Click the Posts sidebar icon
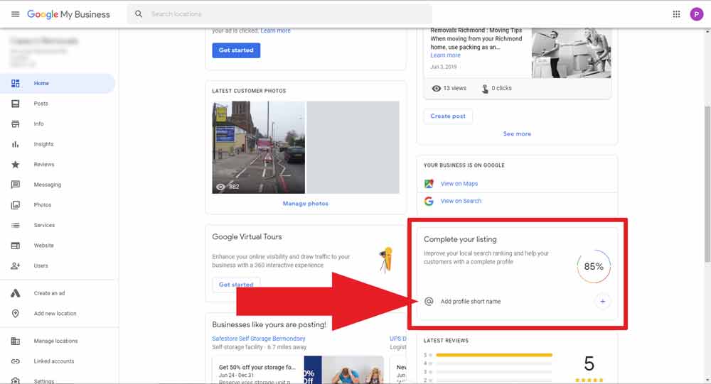 coord(16,104)
